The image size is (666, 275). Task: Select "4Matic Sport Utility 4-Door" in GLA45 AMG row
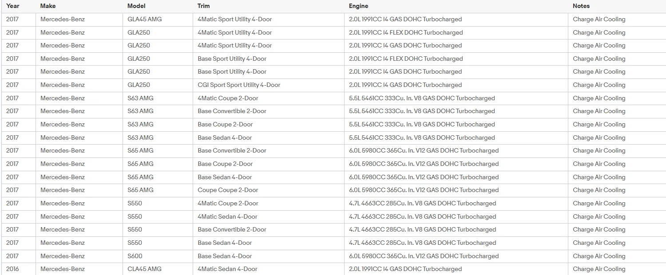click(234, 20)
